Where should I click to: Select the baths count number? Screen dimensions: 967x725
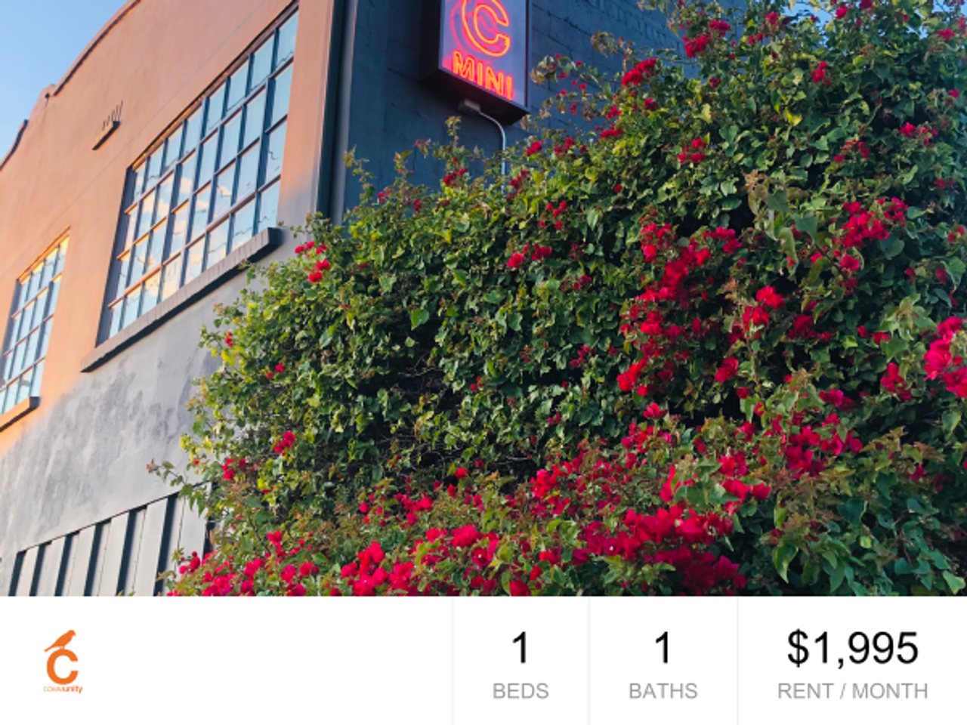663,648
